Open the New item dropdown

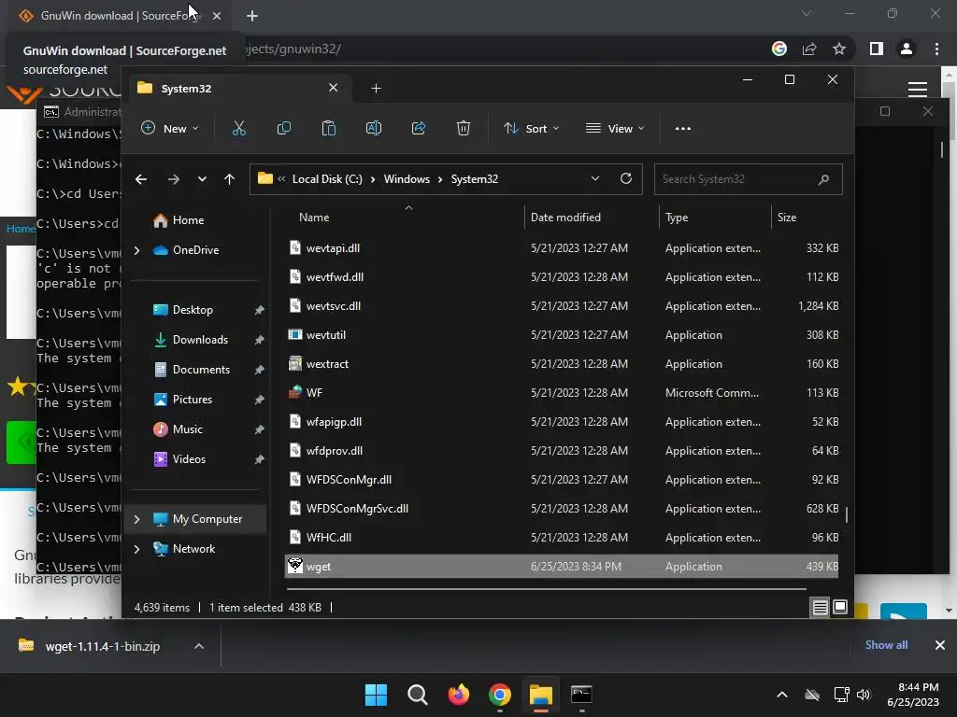(x=170, y=129)
